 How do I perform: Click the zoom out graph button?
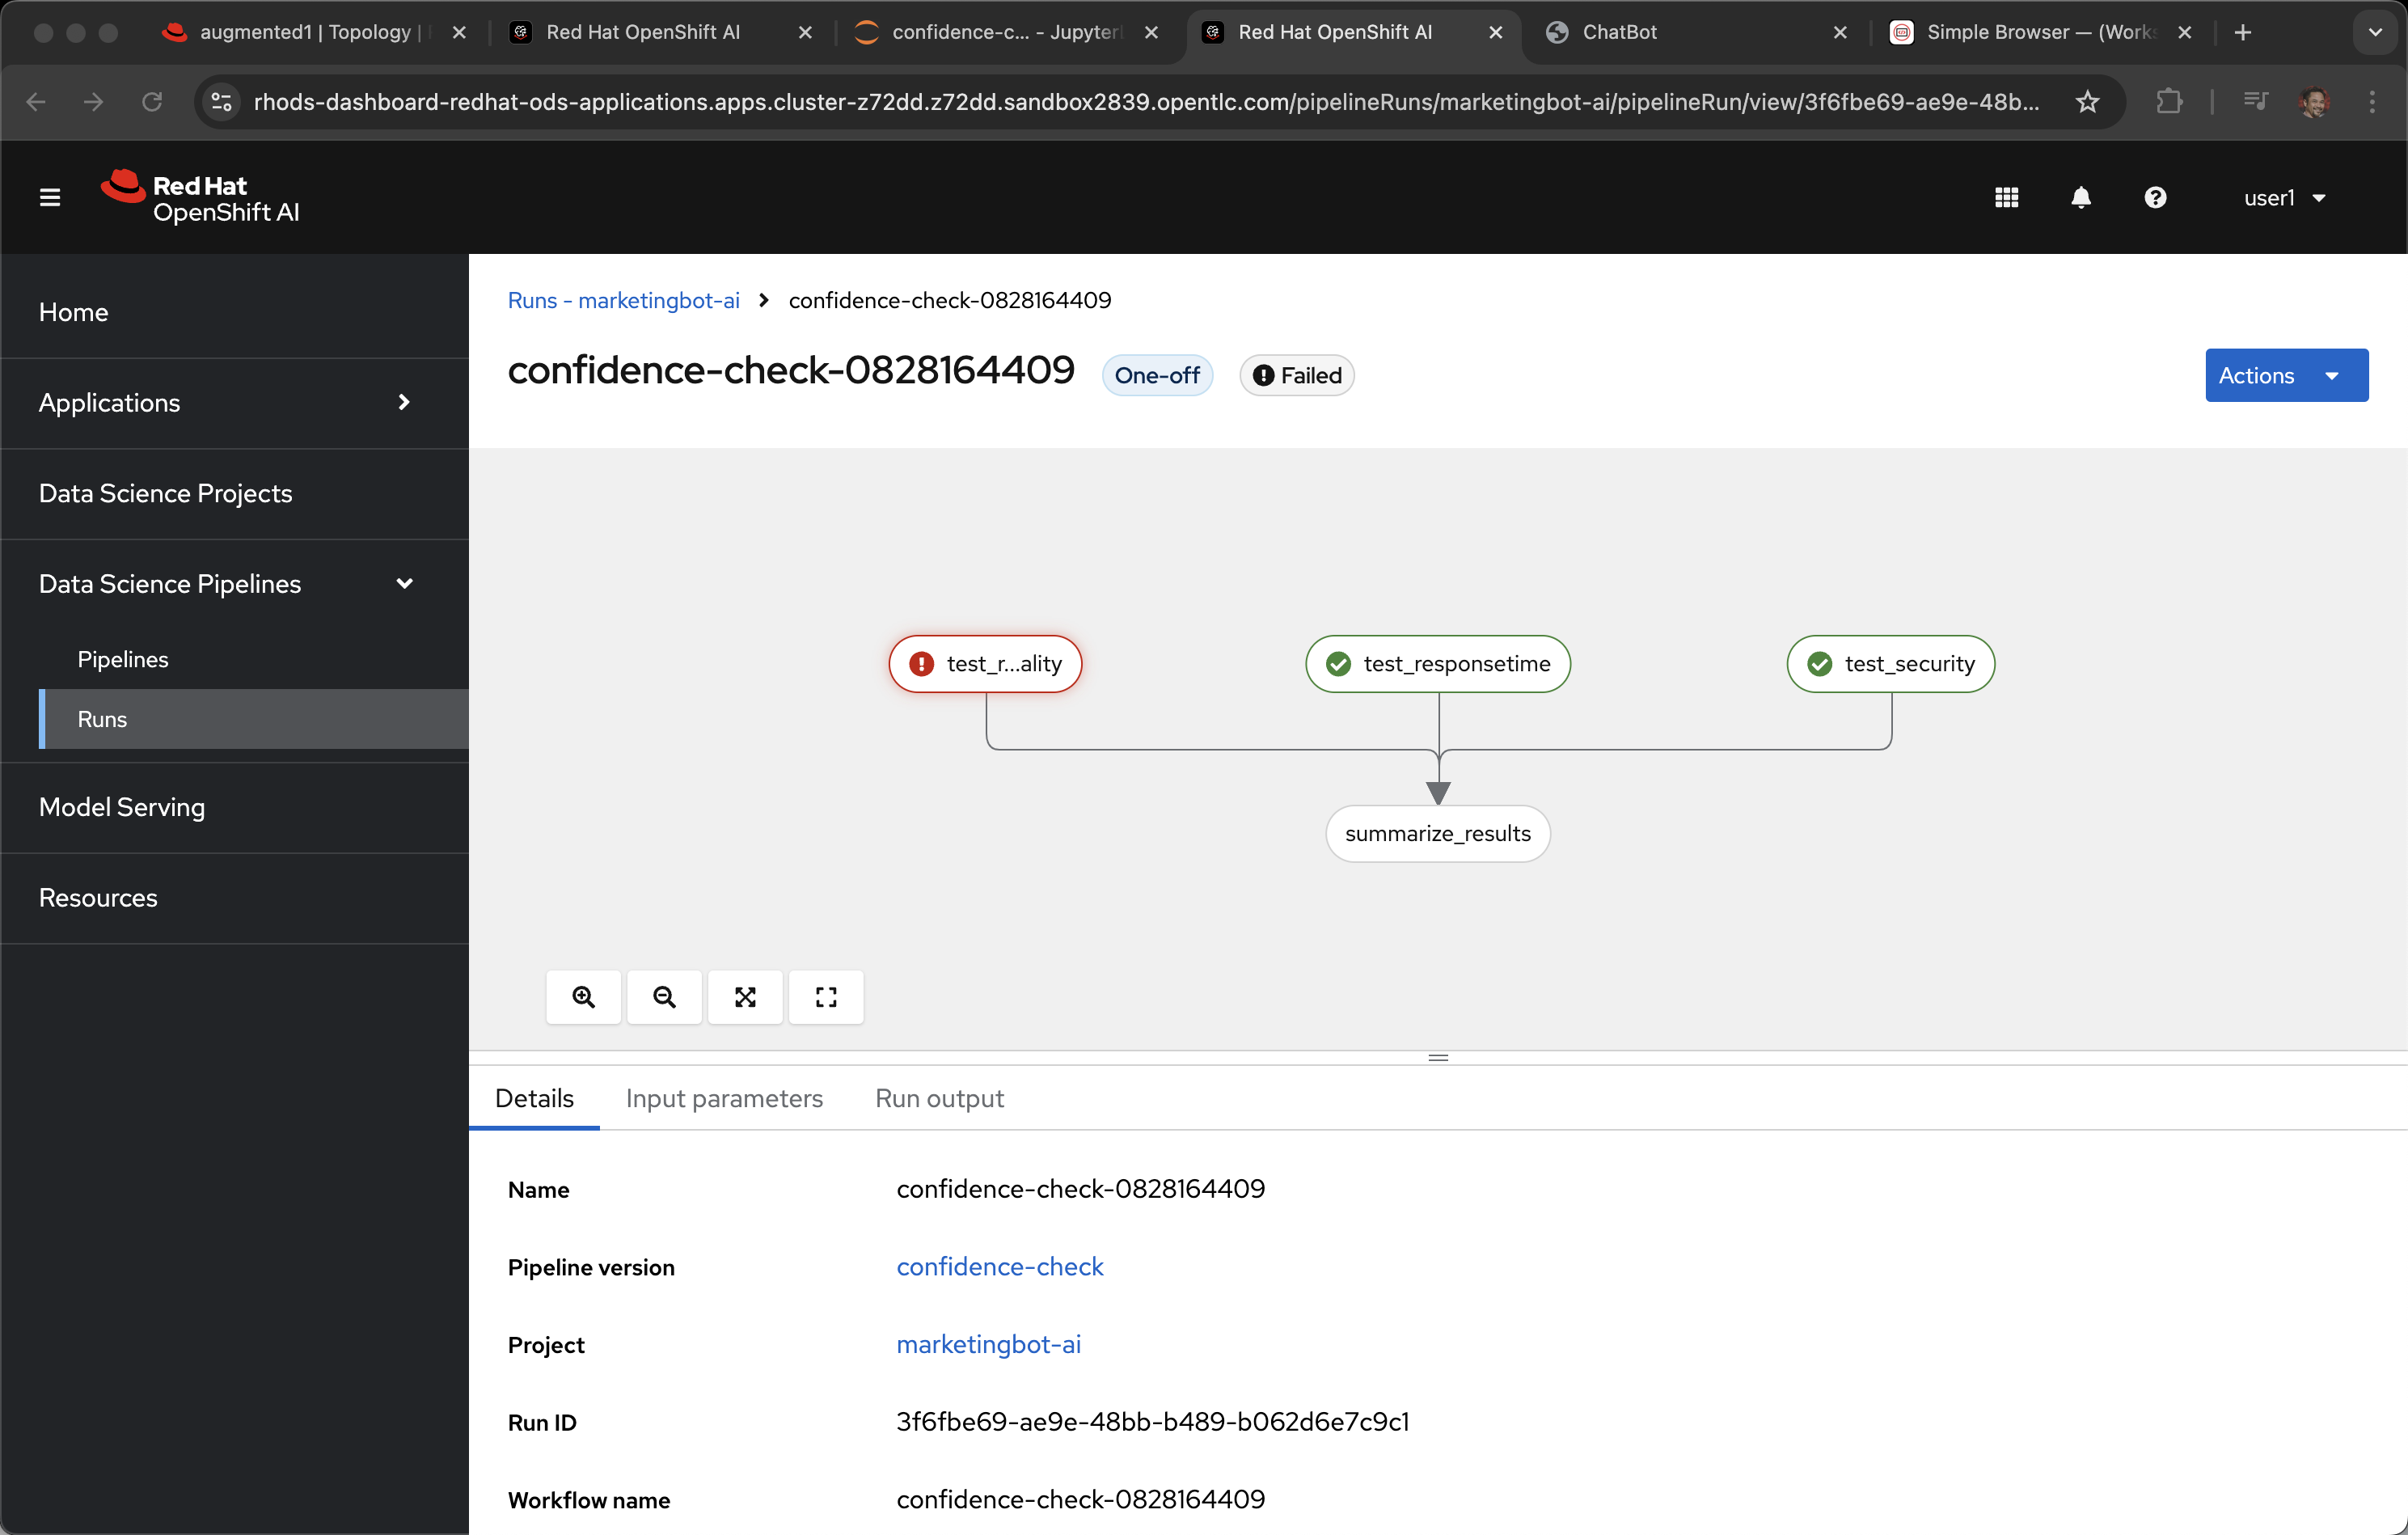664,997
